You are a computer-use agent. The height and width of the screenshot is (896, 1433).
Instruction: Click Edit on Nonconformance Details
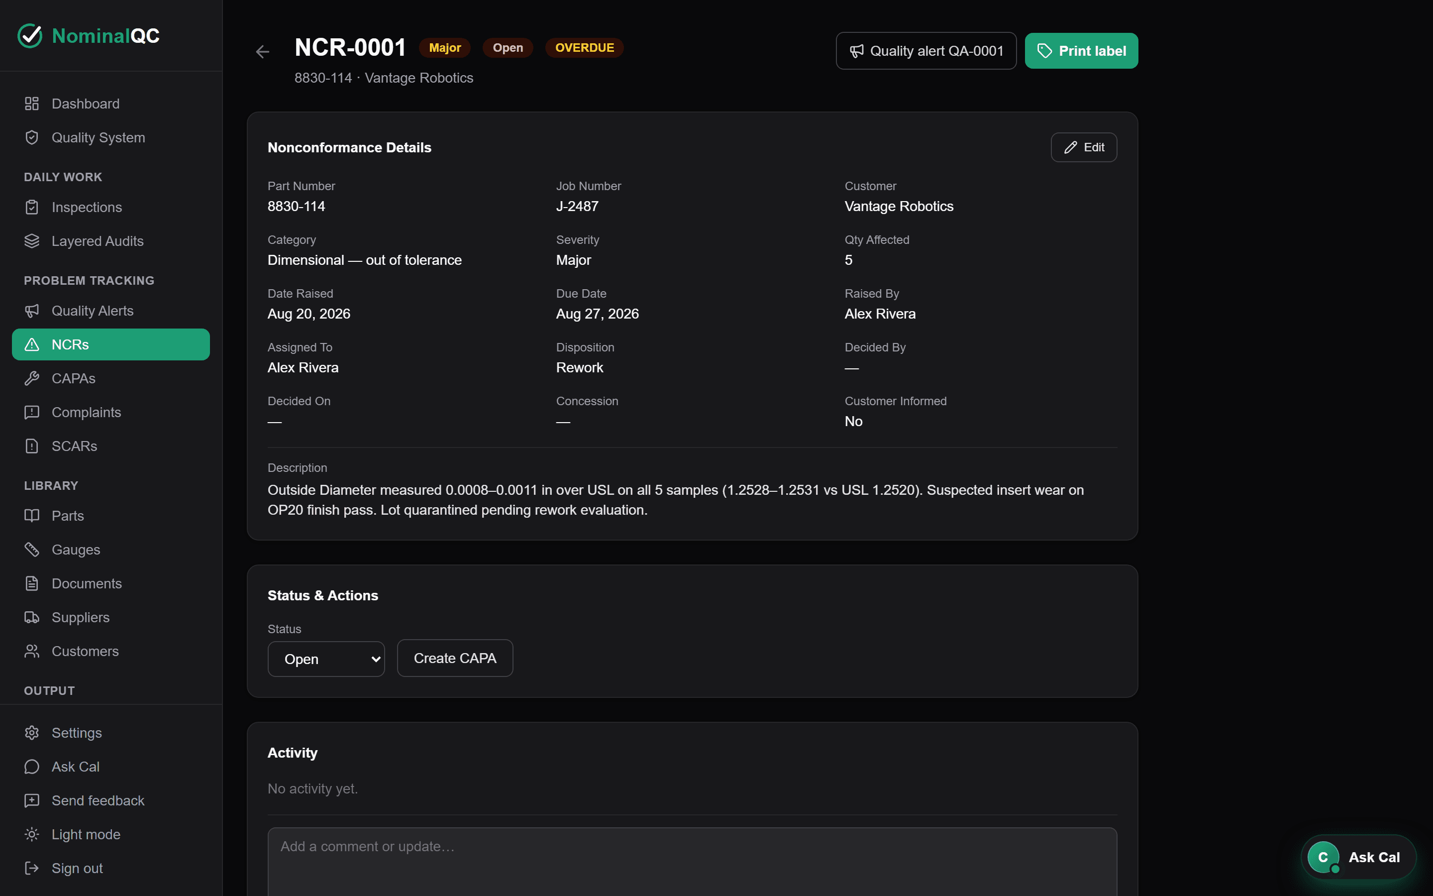coord(1084,147)
